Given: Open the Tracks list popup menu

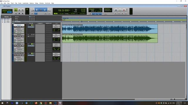Looking at the screenshot, I should 11,17.
